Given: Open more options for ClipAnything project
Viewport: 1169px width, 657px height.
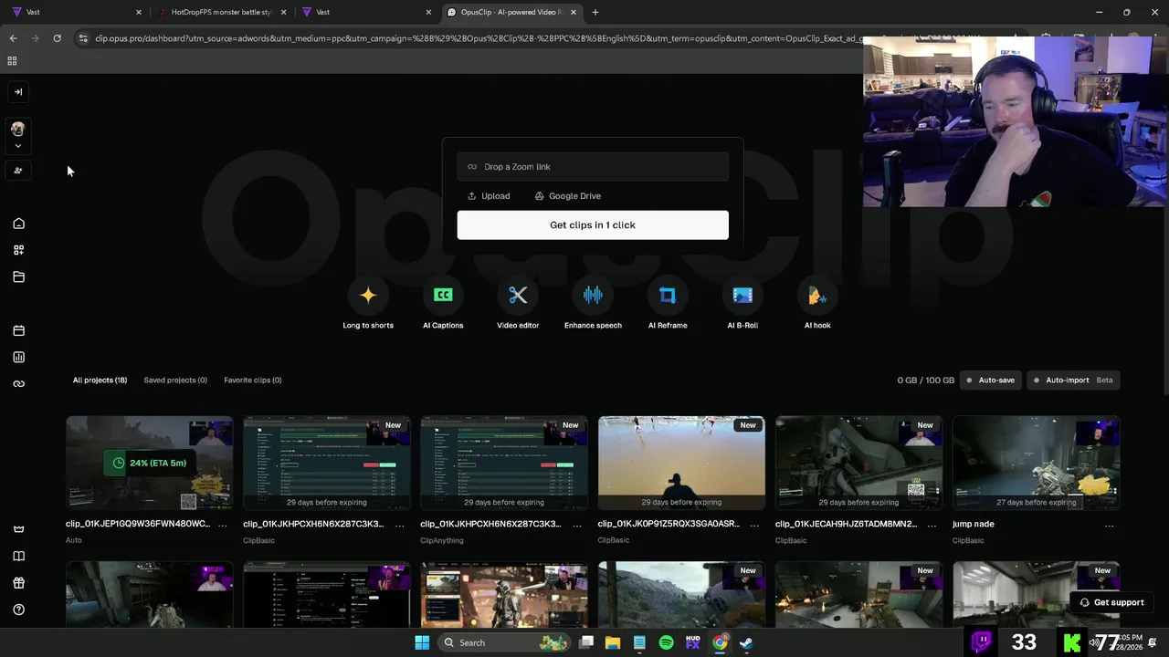Looking at the screenshot, I should click(x=577, y=525).
